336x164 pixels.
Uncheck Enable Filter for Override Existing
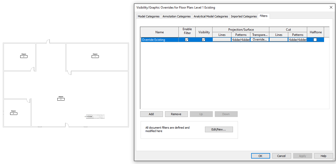(187, 40)
